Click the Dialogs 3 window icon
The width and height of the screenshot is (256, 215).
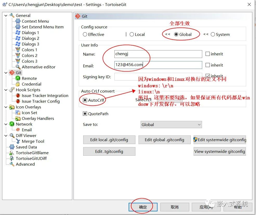18,44
